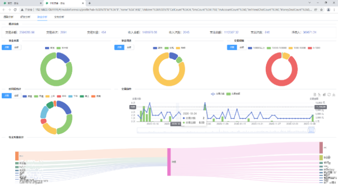This screenshot has width=338, height=193.
Task: Open the browser three-dot menu
Action: (x=334, y=10)
